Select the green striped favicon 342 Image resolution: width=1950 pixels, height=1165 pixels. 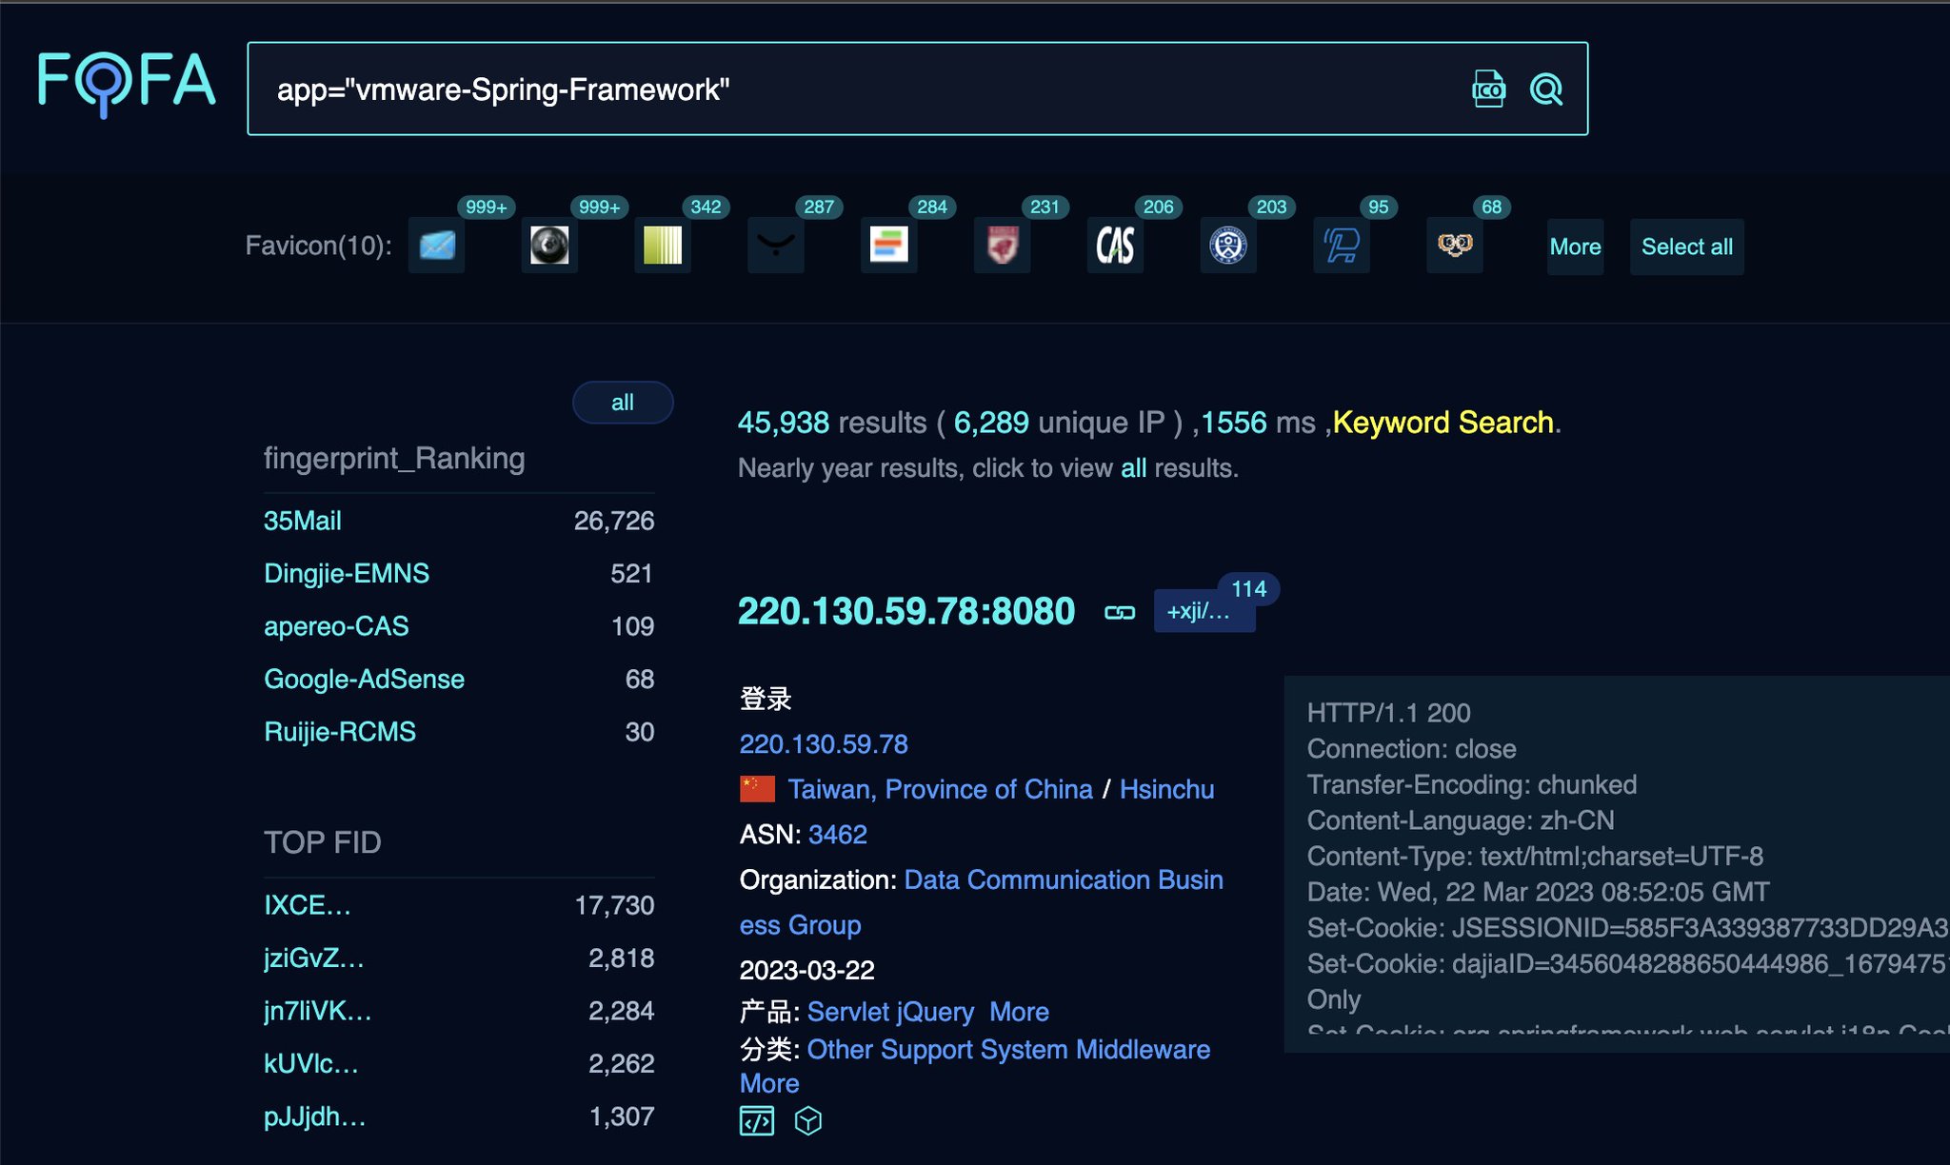point(663,246)
